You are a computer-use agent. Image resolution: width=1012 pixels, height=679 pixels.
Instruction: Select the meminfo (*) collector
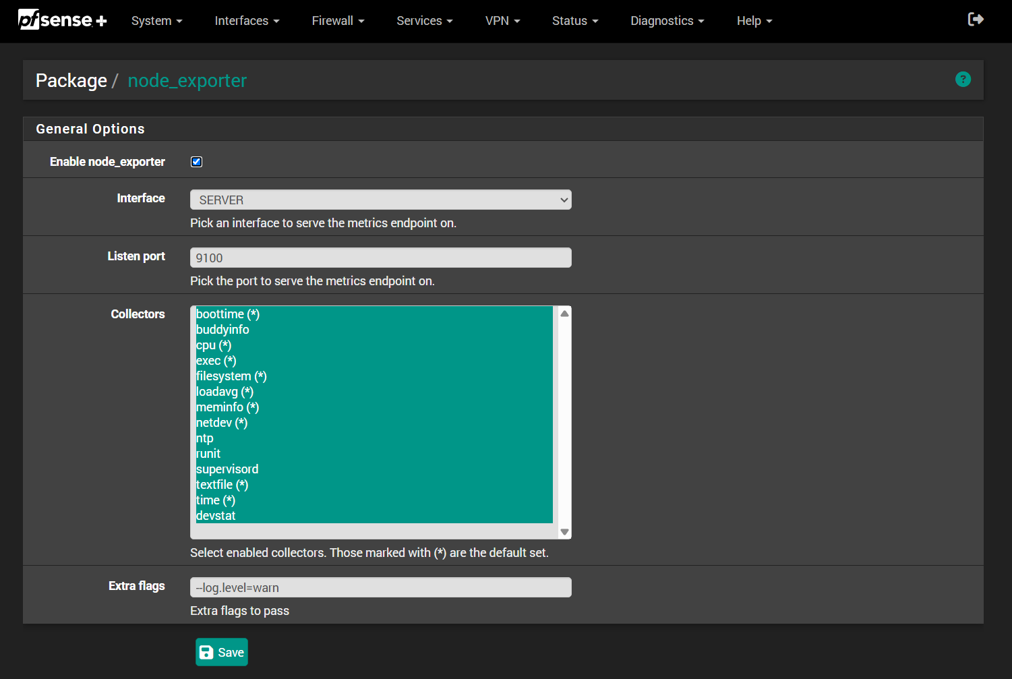pyautogui.click(x=374, y=407)
